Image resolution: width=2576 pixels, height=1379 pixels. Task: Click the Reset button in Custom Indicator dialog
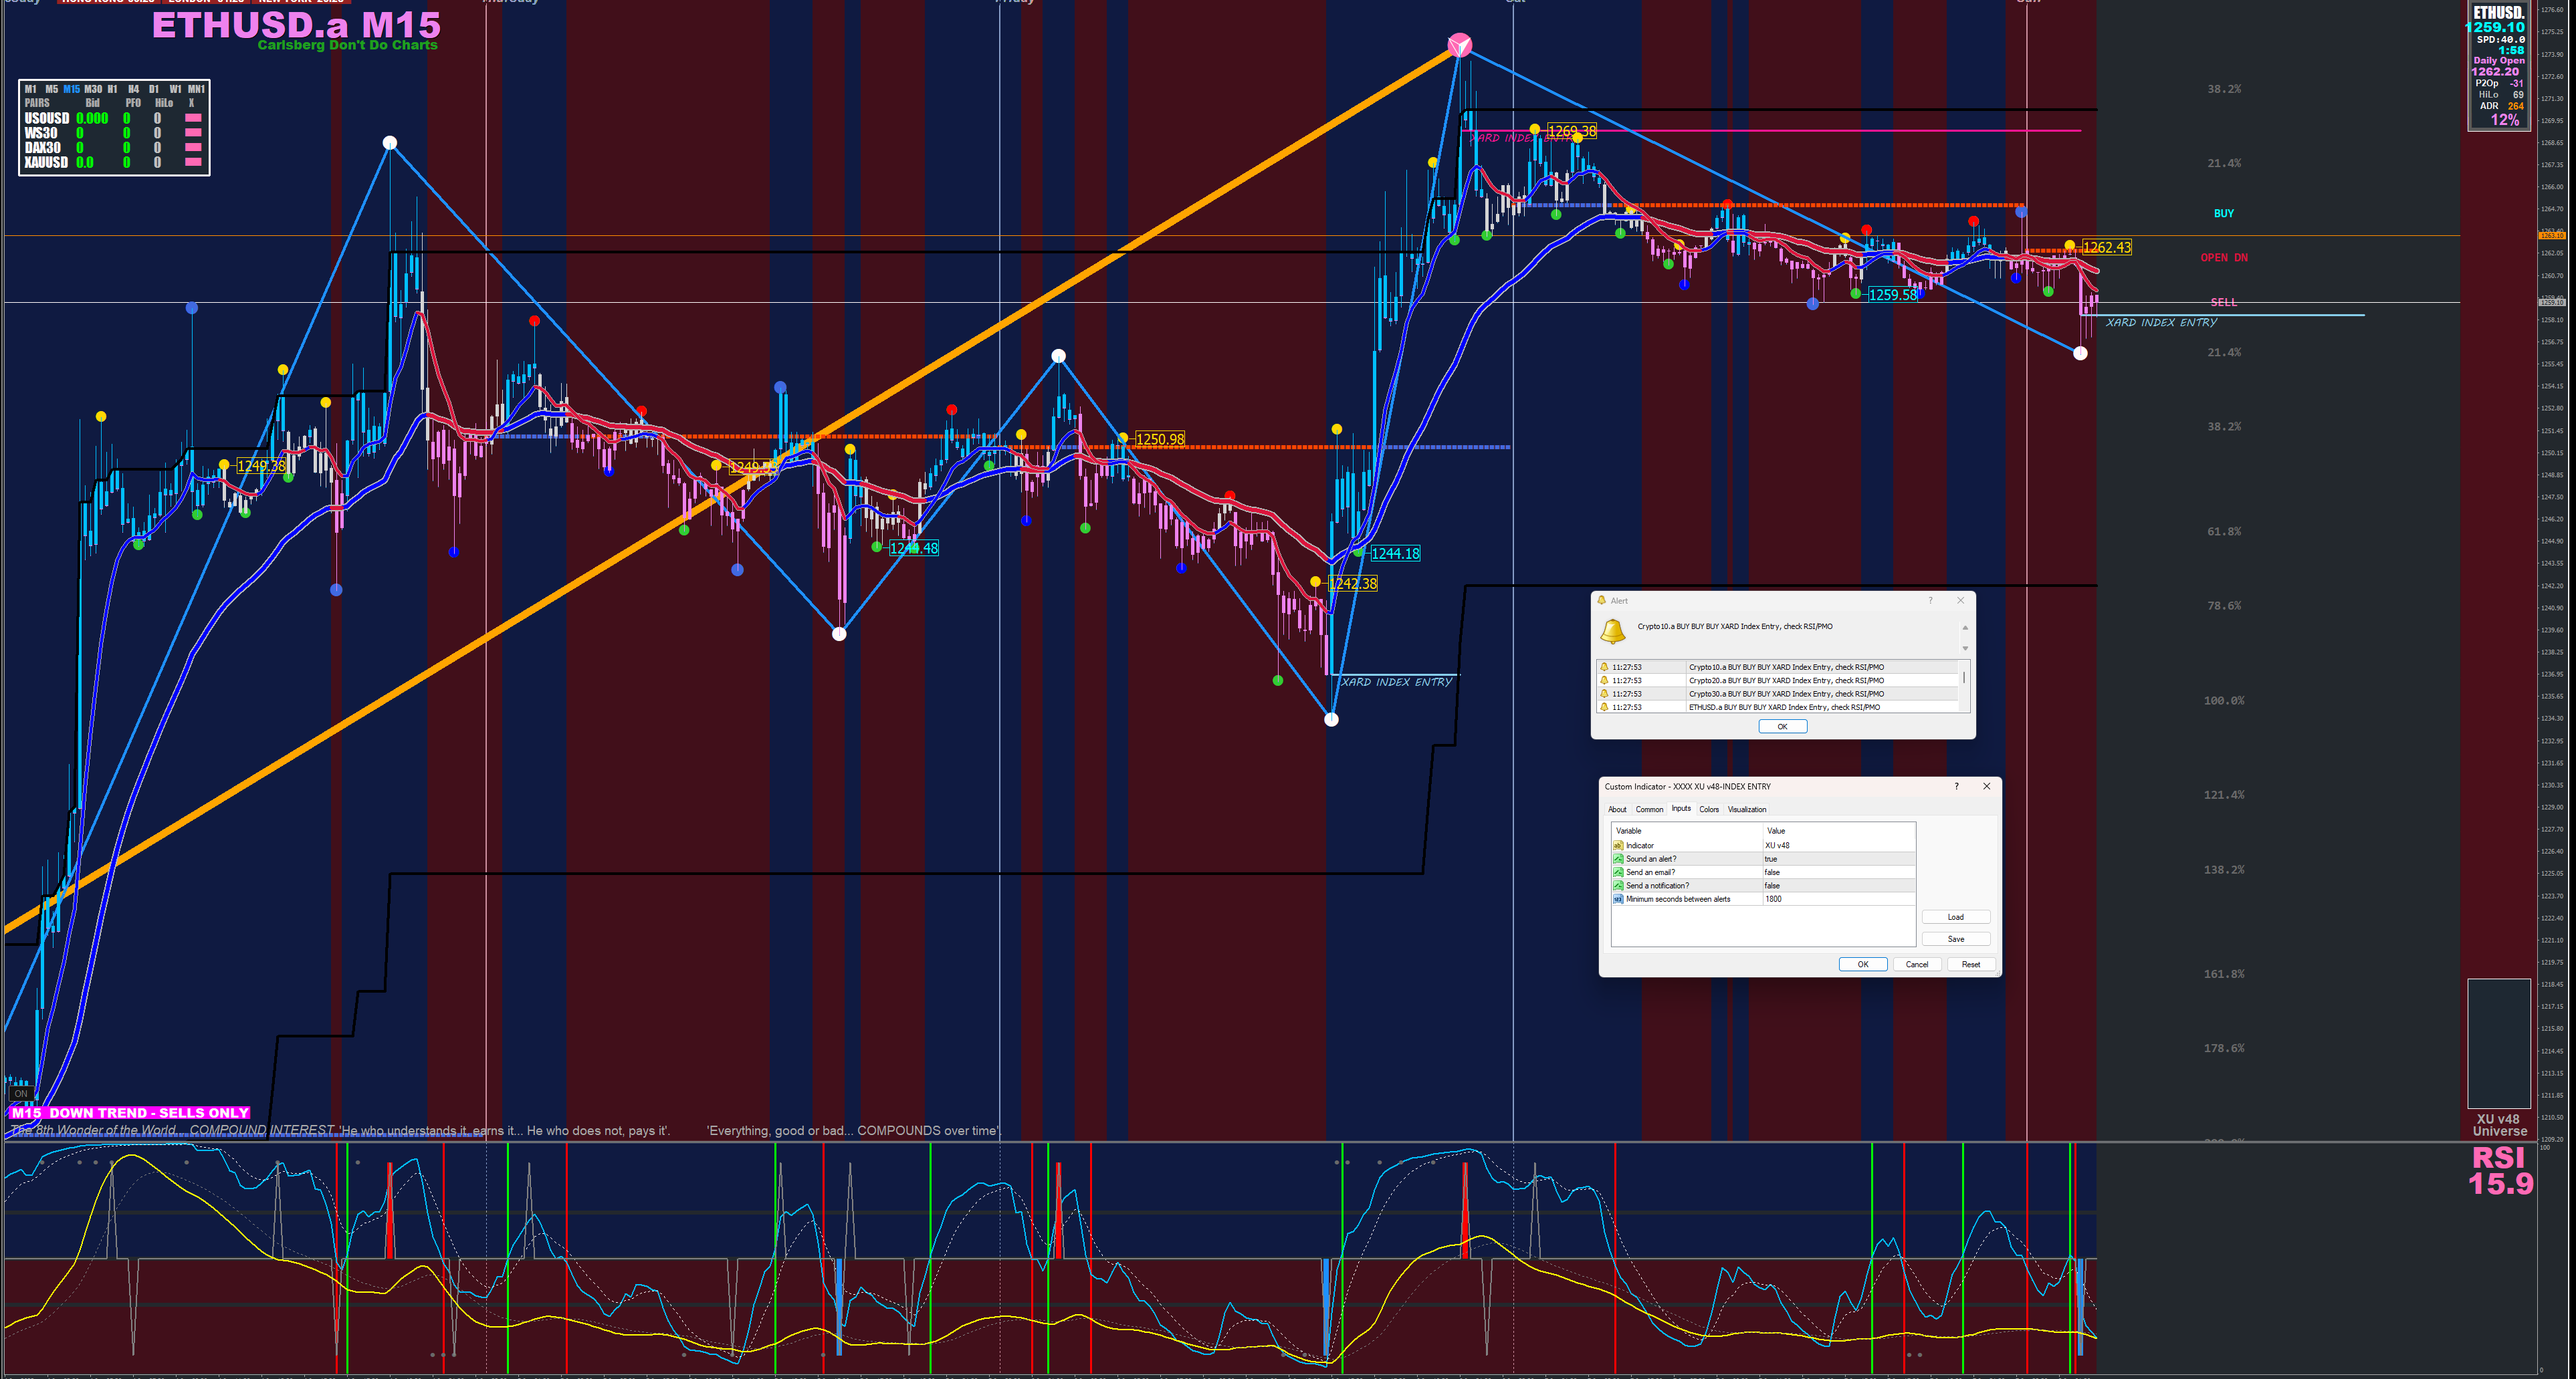click(x=1970, y=965)
